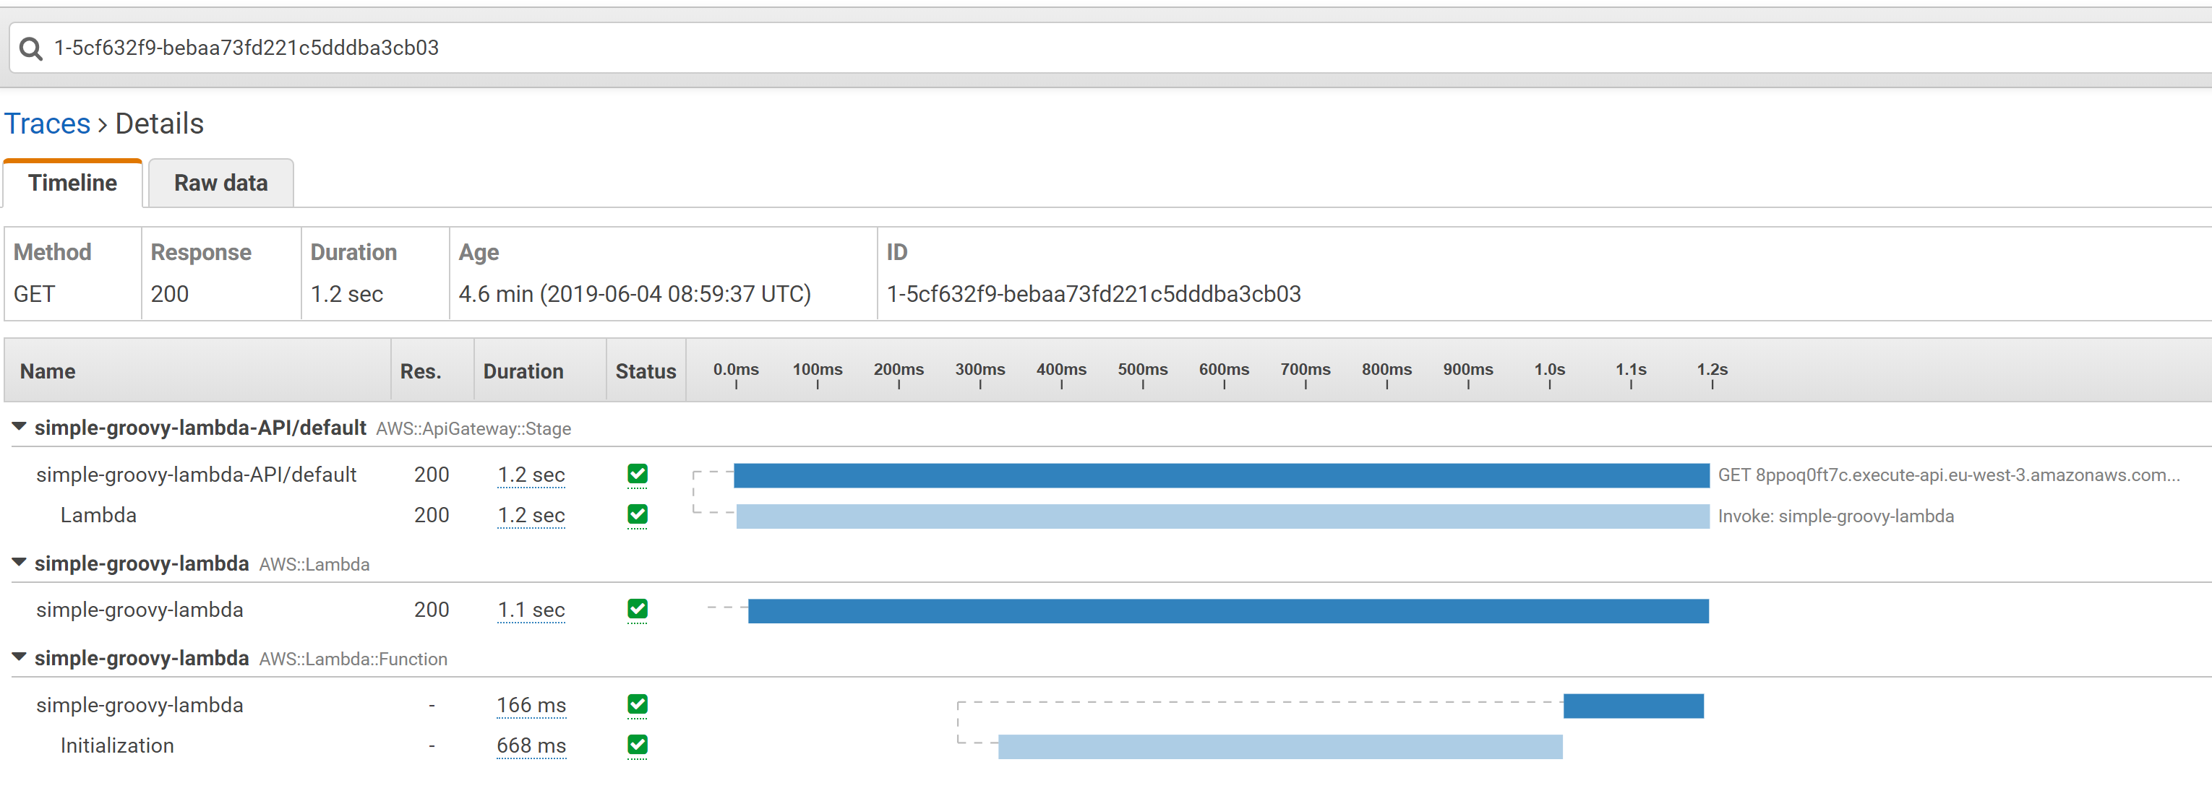Click the simple-groovy-lambda-API/default segment name

click(196, 475)
